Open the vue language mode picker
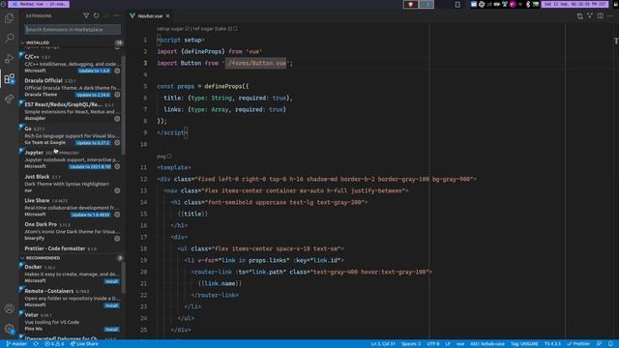Viewport: 619px width, 348px height. click(x=460, y=344)
